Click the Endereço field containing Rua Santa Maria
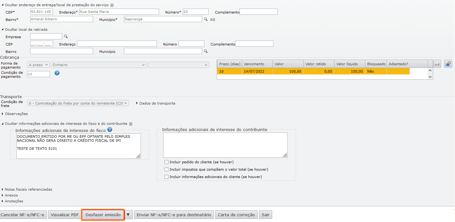Screen dimensions: 455x222 tap(119, 12)
